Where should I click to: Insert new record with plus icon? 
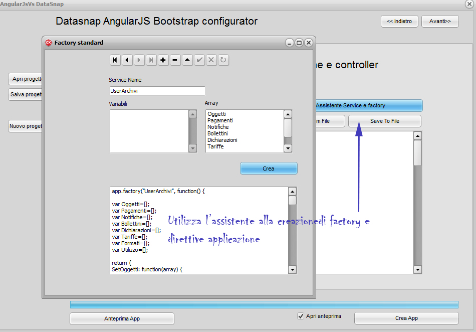tap(163, 60)
